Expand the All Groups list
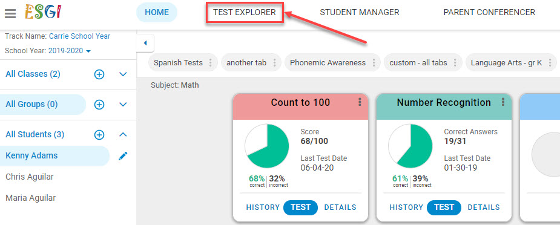The width and height of the screenshot is (560, 225). click(123, 105)
